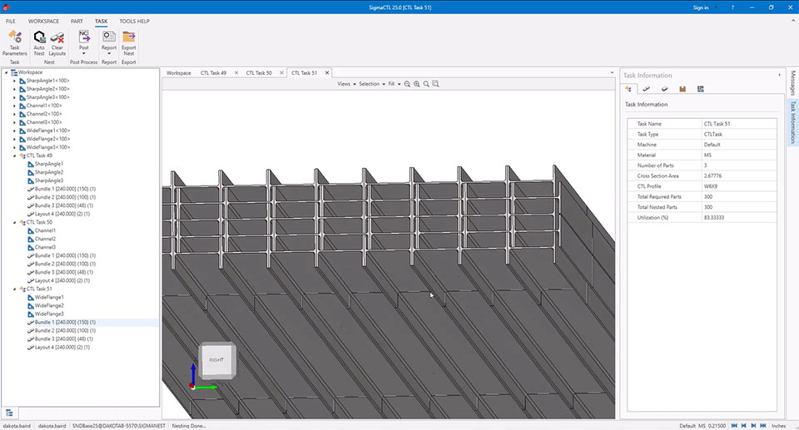
Task: Select Bundle 1 under CTL Task 51
Action: 65,323
